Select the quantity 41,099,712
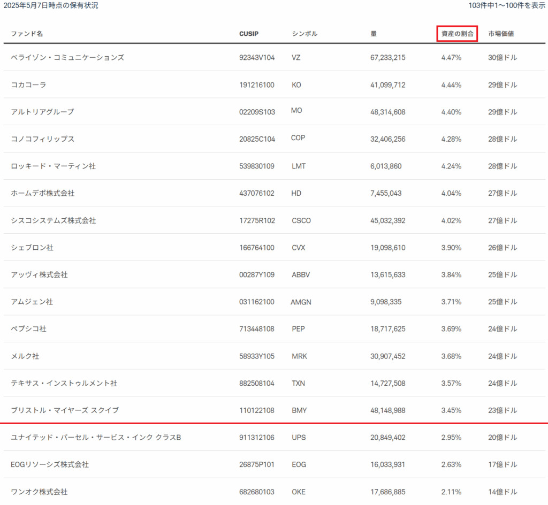The width and height of the screenshot is (548, 505). tap(388, 85)
